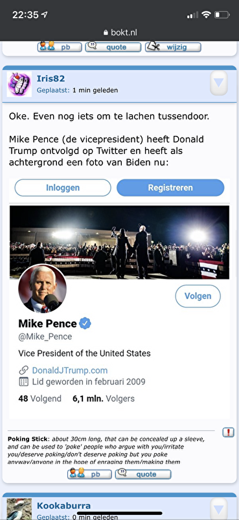Screen dimensions: 239x520
Task: Send a pb under Iris82's post
Action: pos(89,474)
